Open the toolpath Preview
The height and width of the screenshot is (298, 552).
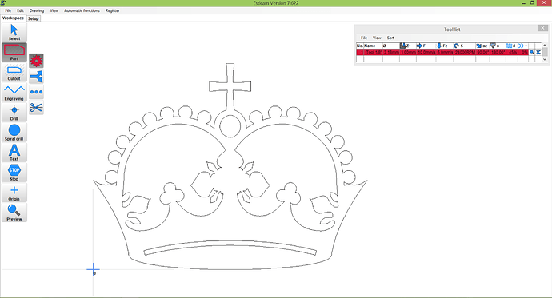click(14, 213)
